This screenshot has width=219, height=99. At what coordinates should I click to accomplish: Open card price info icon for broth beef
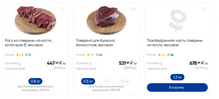(x=90, y=64)
